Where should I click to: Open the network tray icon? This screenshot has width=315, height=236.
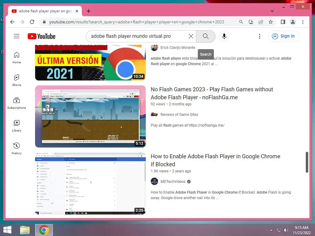click(x=279, y=230)
